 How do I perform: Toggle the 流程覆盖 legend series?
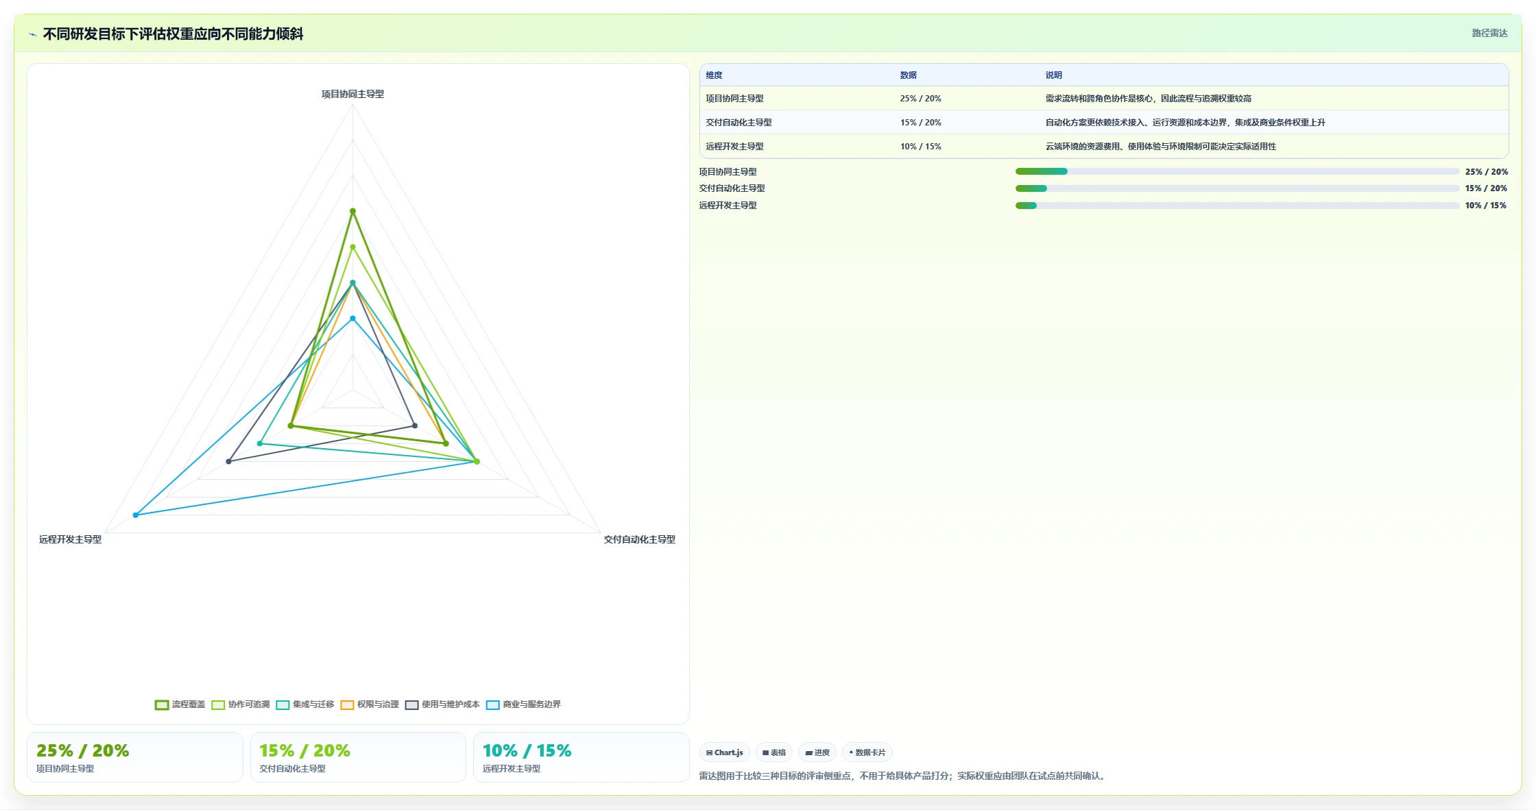pos(180,704)
